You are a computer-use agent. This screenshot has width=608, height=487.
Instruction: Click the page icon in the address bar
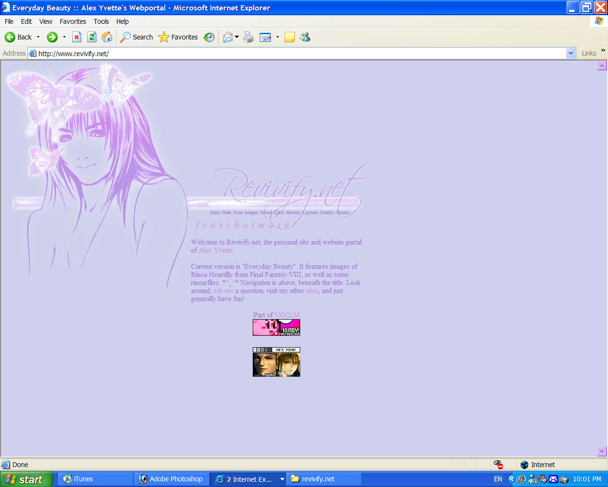(x=33, y=53)
